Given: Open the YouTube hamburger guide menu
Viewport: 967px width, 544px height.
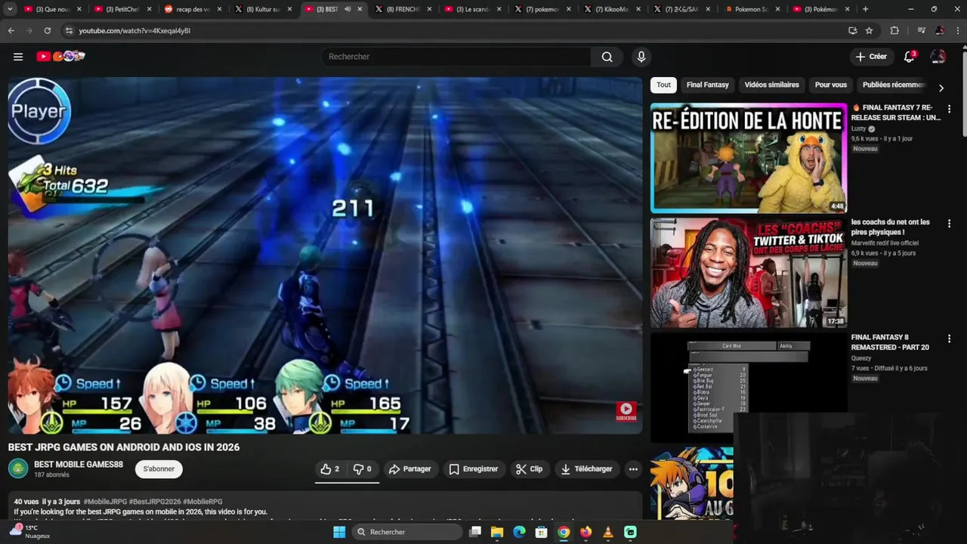Looking at the screenshot, I should coord(18,57).
